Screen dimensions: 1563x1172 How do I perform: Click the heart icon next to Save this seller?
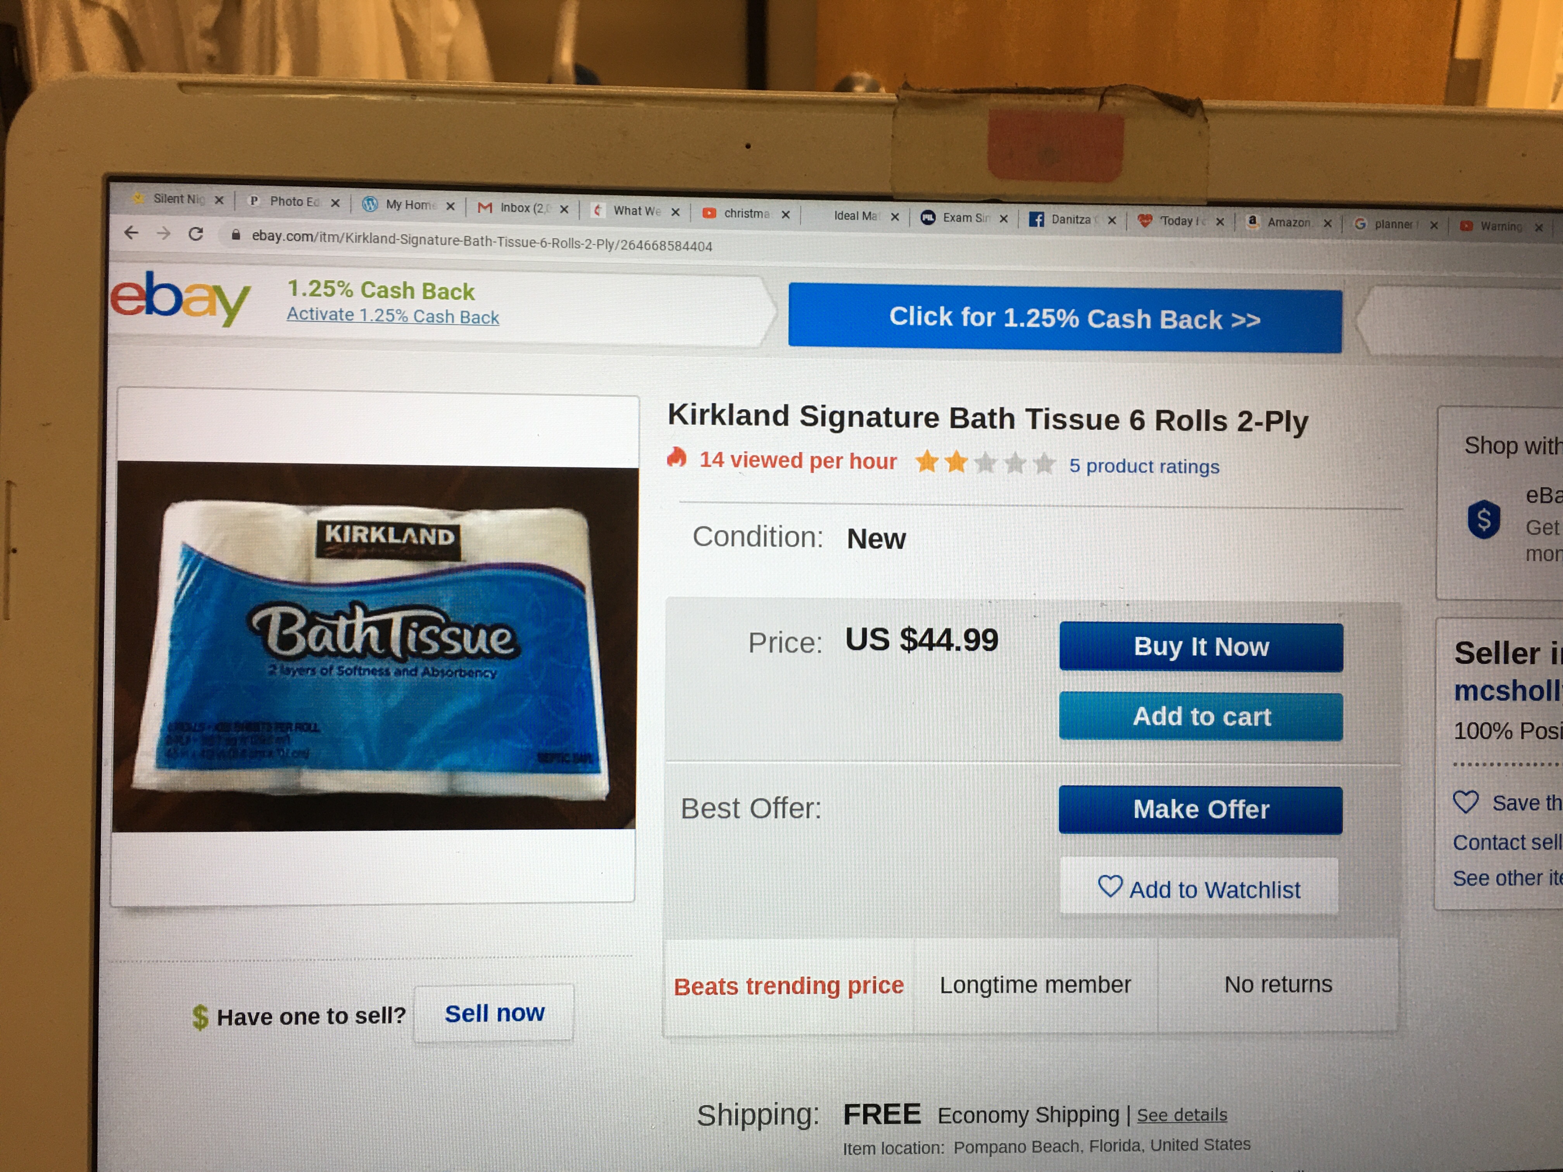click(x=1465, y=801)
